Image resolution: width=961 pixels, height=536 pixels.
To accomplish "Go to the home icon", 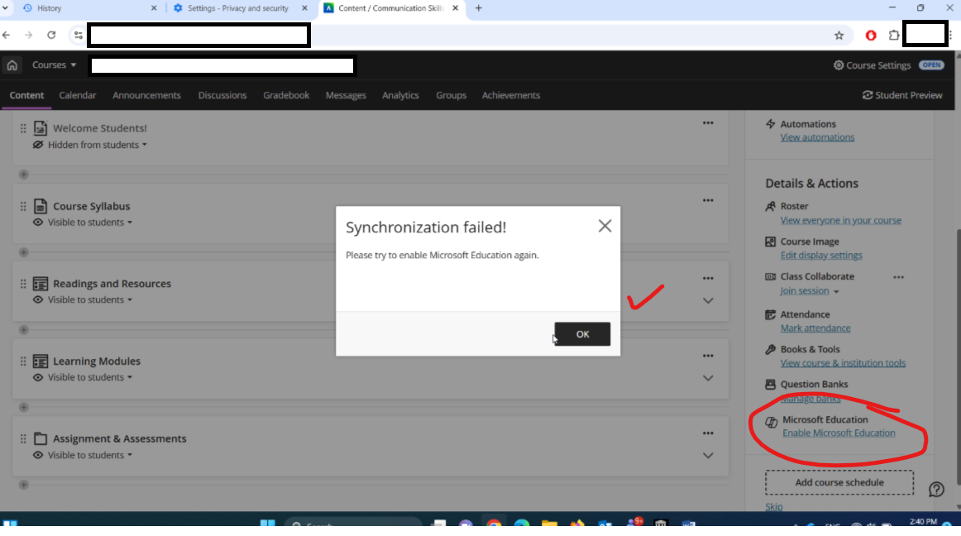I will click(x=12, y=65).
